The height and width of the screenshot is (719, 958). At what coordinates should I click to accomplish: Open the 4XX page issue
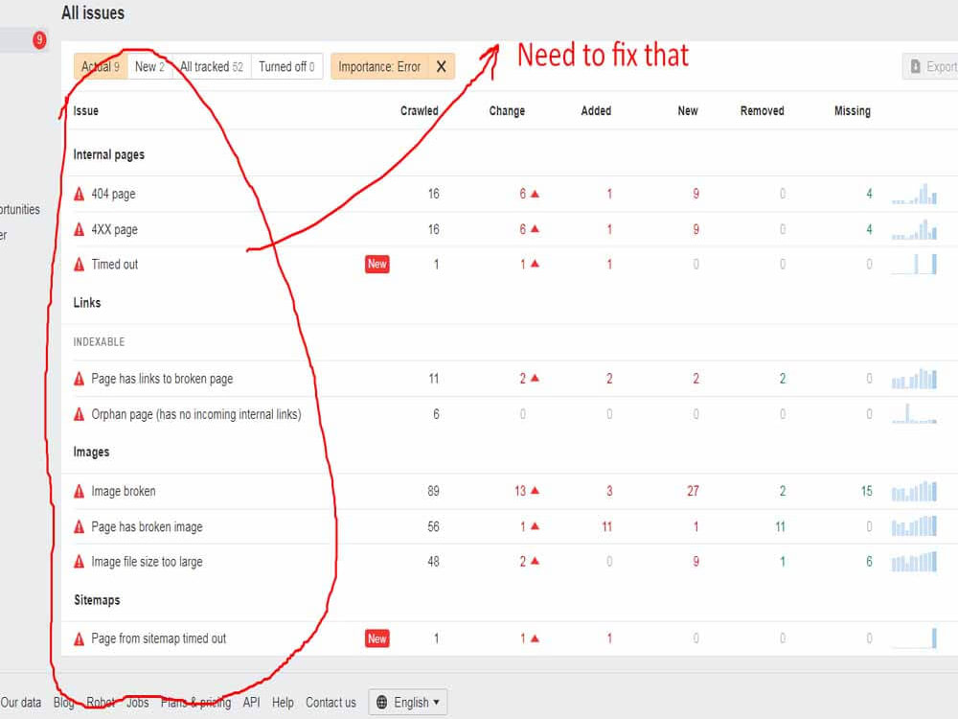click(114, 230)
